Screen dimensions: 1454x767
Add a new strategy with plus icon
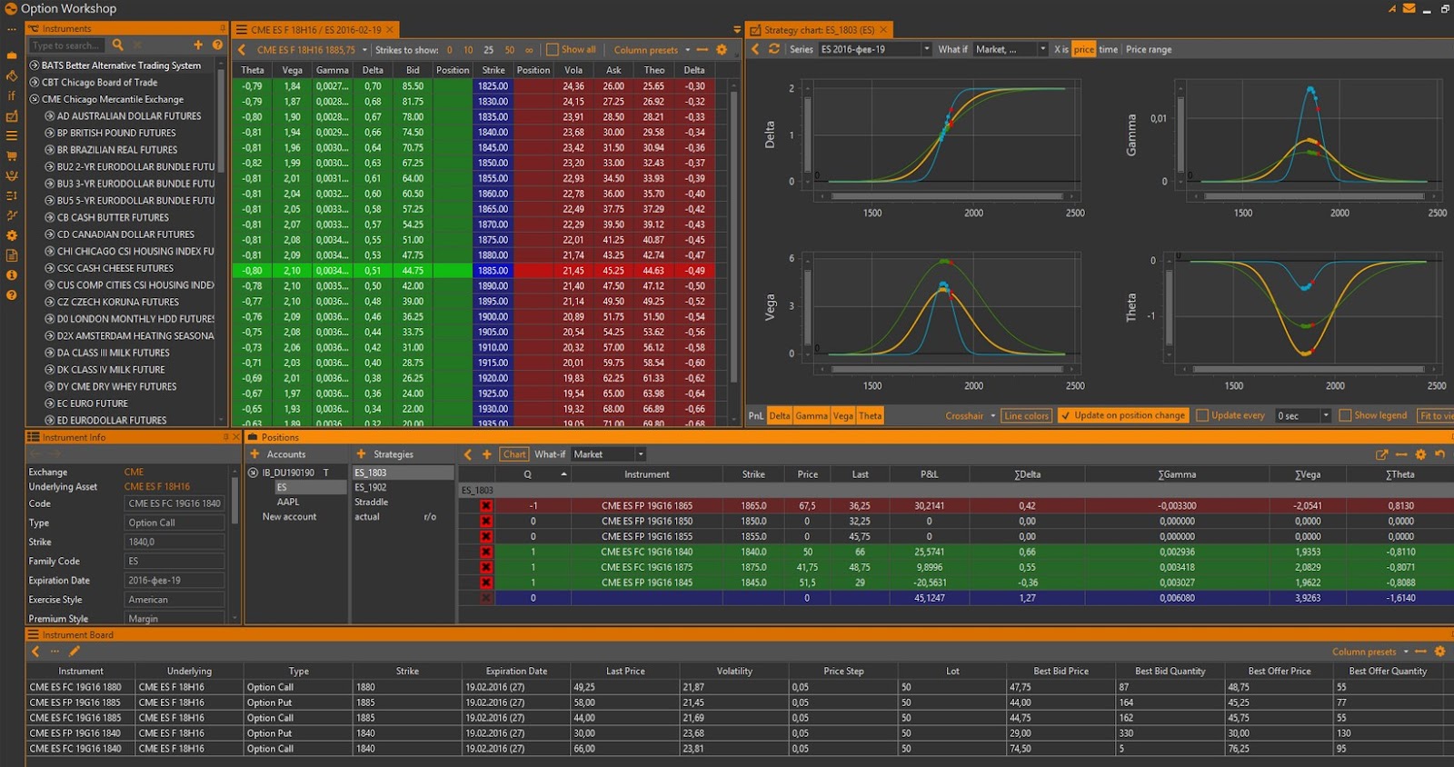click(361, 454)
